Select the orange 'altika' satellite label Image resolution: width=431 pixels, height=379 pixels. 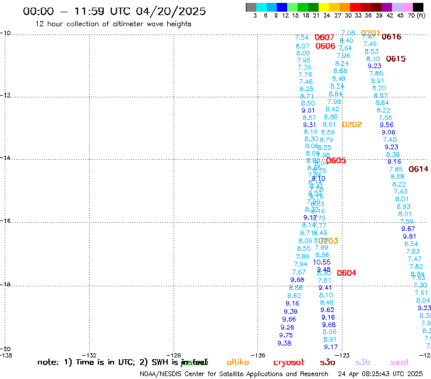tap(238, 362)
